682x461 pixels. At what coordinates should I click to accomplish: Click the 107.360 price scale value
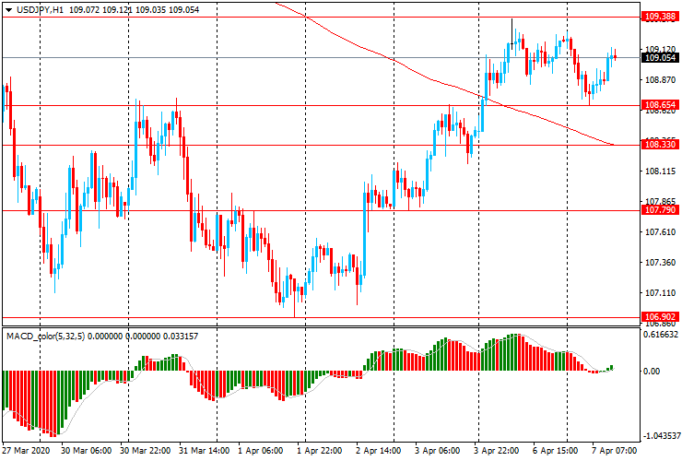(660, 263)
